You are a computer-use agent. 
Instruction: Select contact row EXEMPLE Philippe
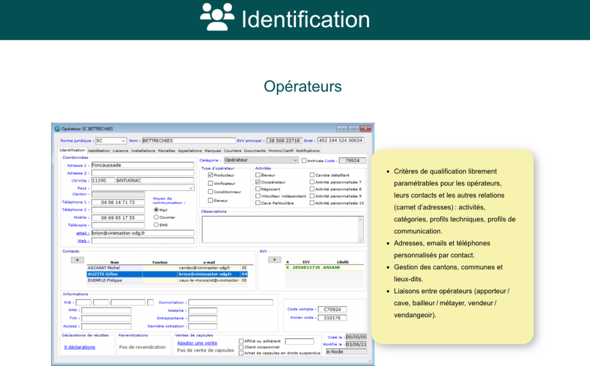167,280
